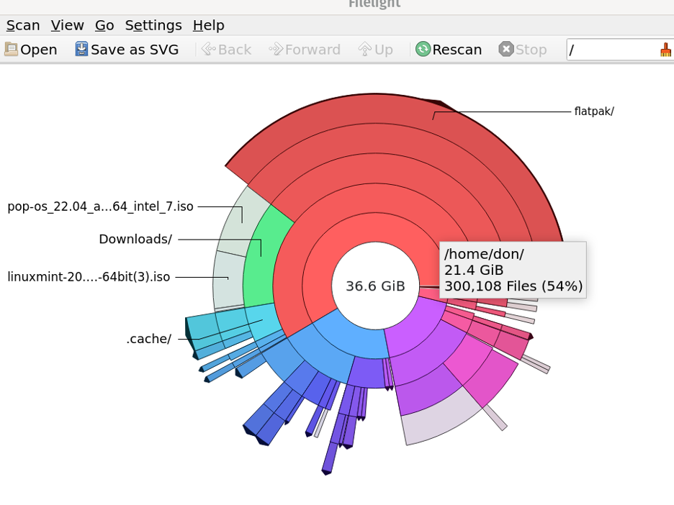674x505 pixels.
Task: Open the View menu
Action: (x=67, y=25)
